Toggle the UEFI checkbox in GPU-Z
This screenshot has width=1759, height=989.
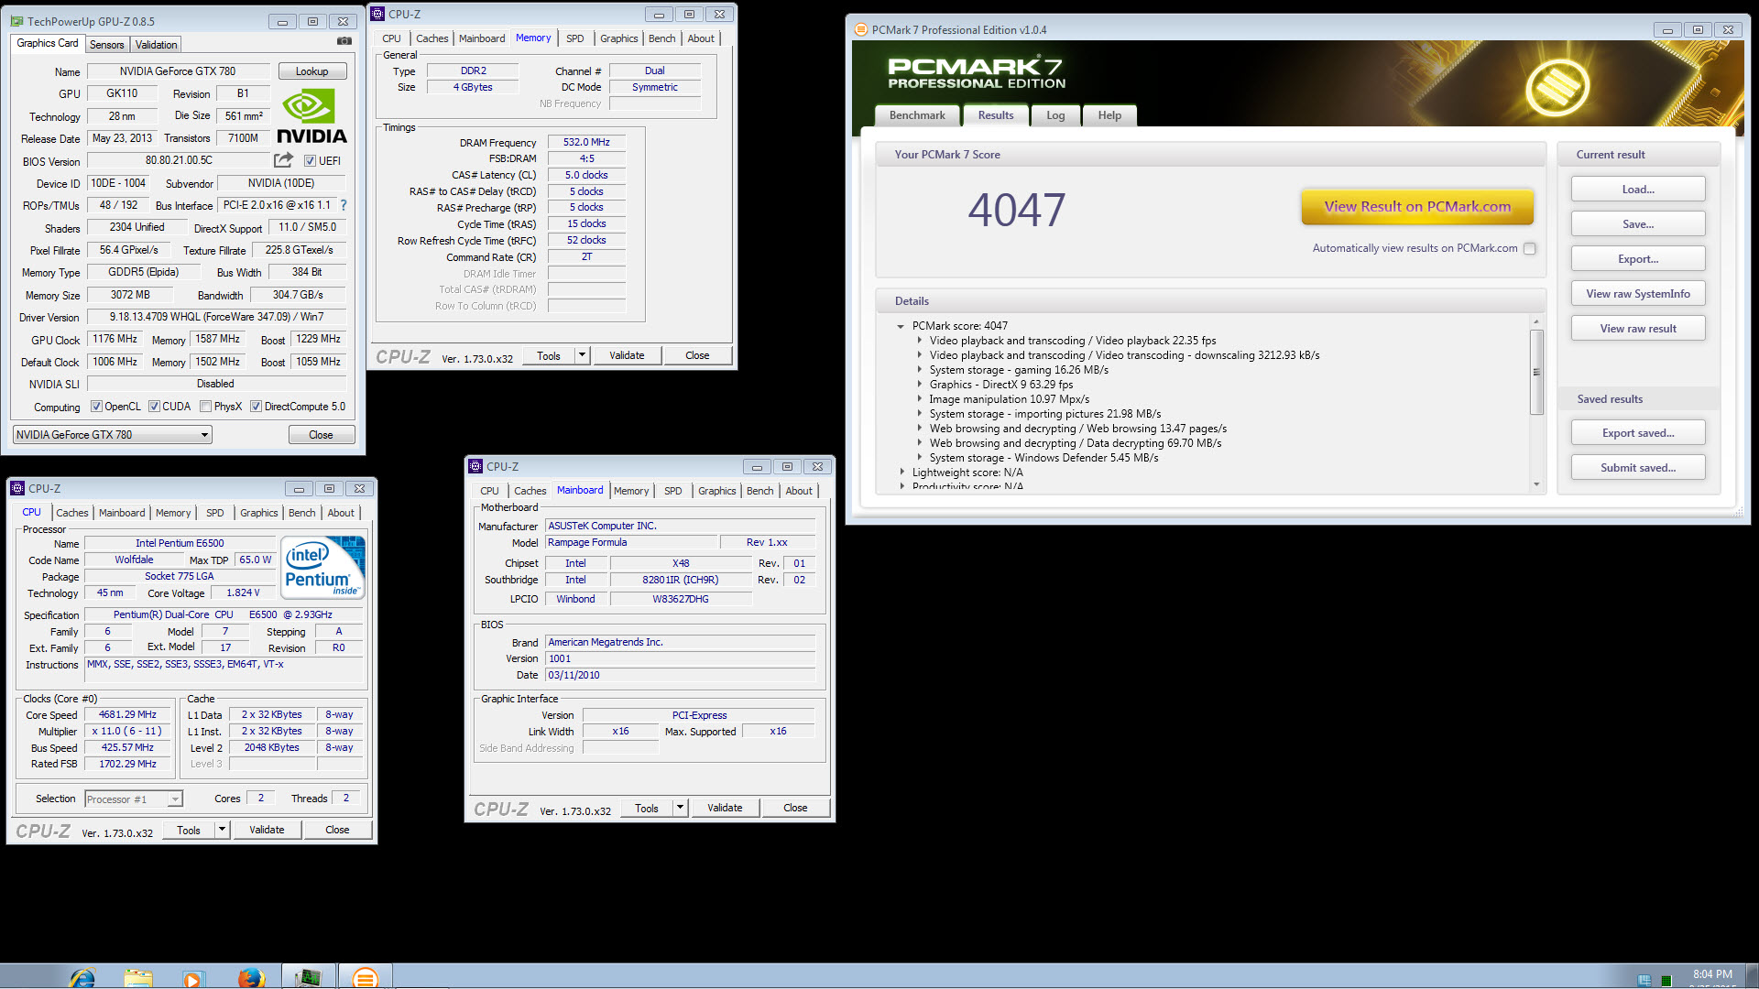[310, 161]
